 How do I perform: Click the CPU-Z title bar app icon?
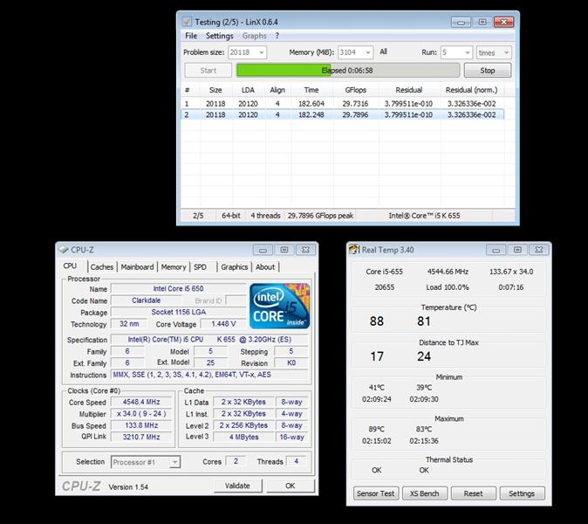[64, 250]
